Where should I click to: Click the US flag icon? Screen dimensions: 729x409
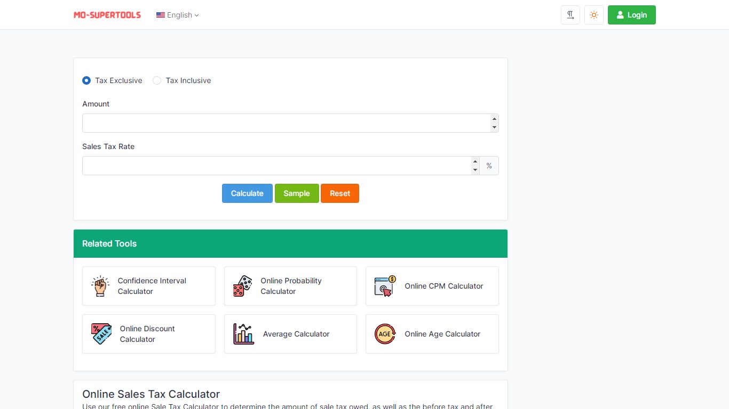(x=160, y=15)
